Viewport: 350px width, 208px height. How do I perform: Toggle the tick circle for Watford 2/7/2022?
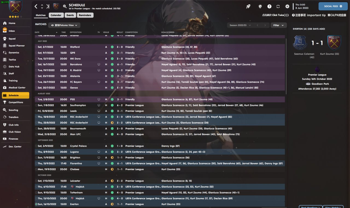click(36, 47)
